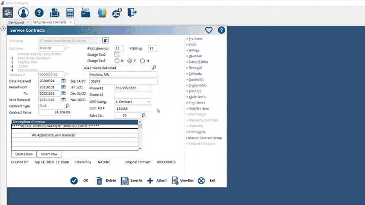Open calendar for Period To date
The width and height of the screenshot is (365, 205).
point(63,94)
